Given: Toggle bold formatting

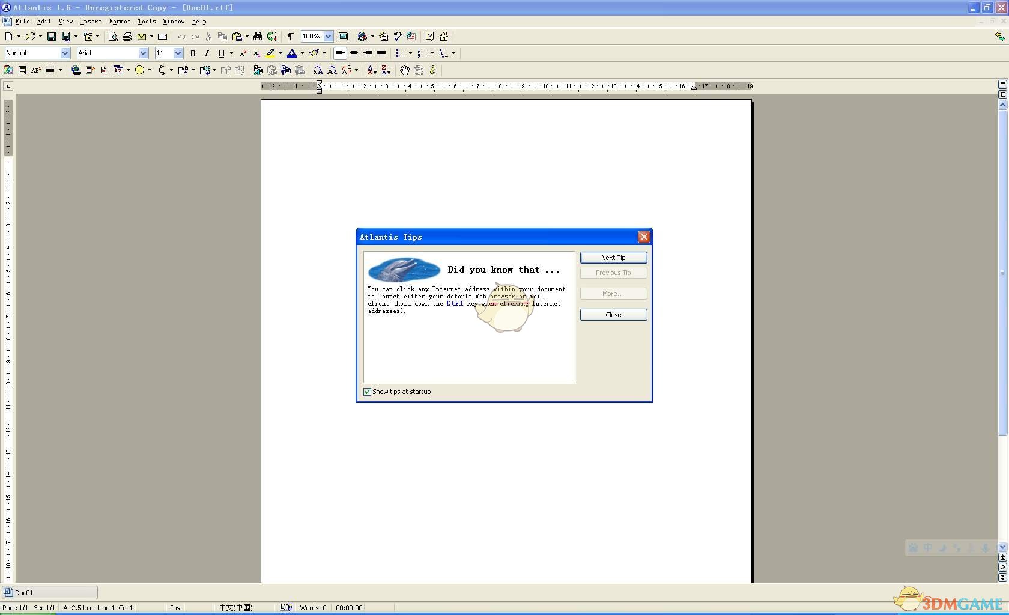Looking at the screenshot, I should point(192,53).
